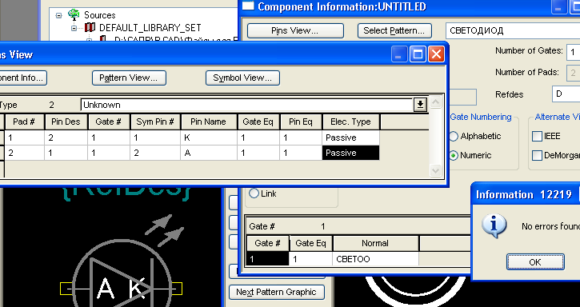Viewport: 580px width, 307px height.
Task: Click the Select Pattern button
Action: click(x=394, y=30)
